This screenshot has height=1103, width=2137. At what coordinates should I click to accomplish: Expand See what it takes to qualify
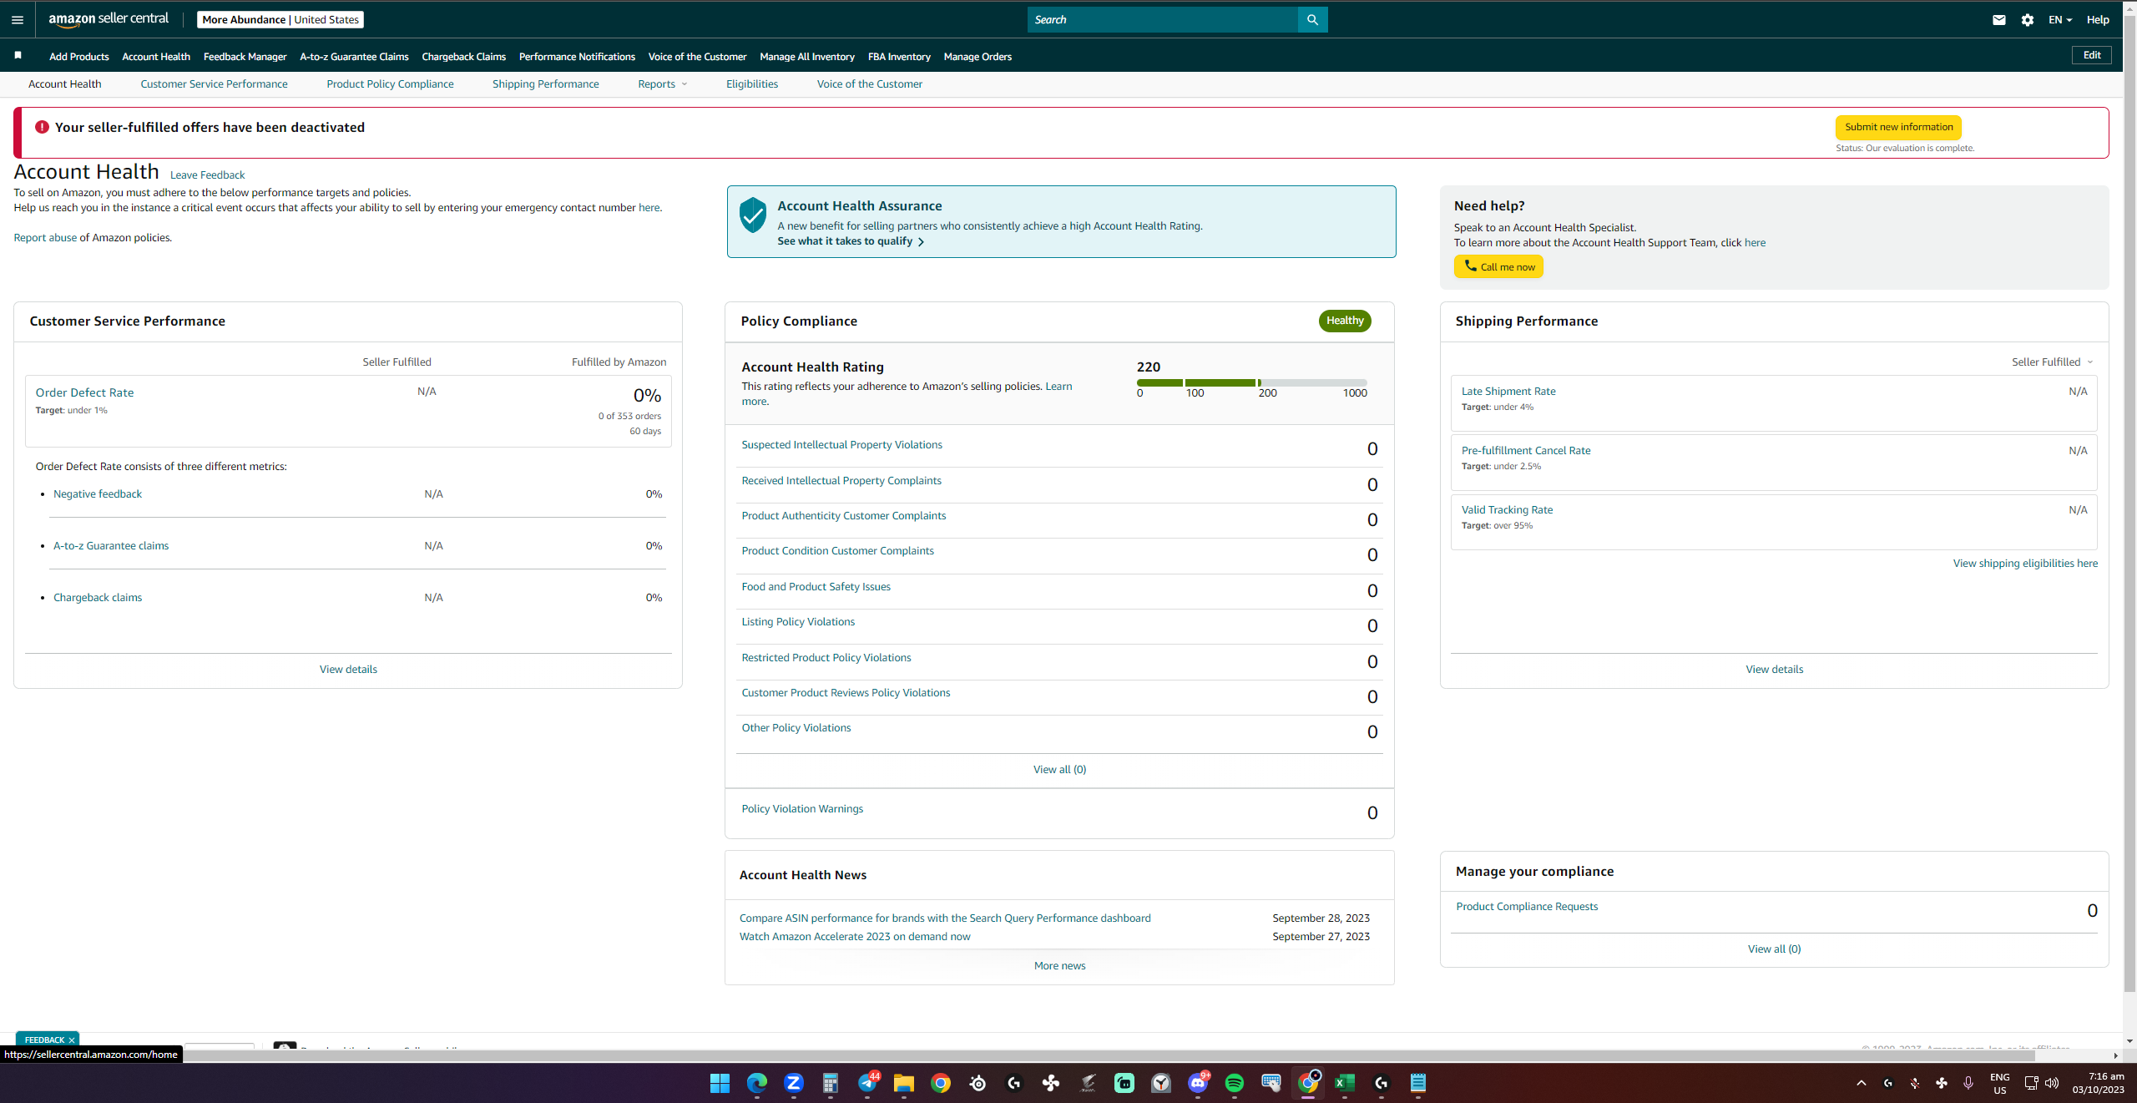[x=851, y=241]
